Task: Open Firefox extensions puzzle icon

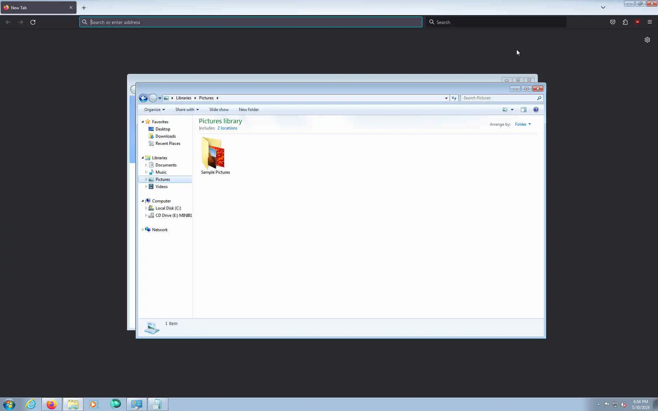Action: click(x=625, y=22)
